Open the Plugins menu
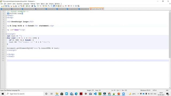 coord(51,4)
